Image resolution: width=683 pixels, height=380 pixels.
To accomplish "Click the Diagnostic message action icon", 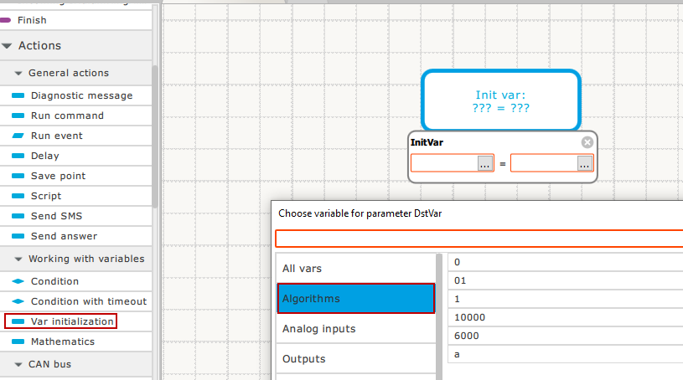I will pyautogui.click(x=18, y=95).
